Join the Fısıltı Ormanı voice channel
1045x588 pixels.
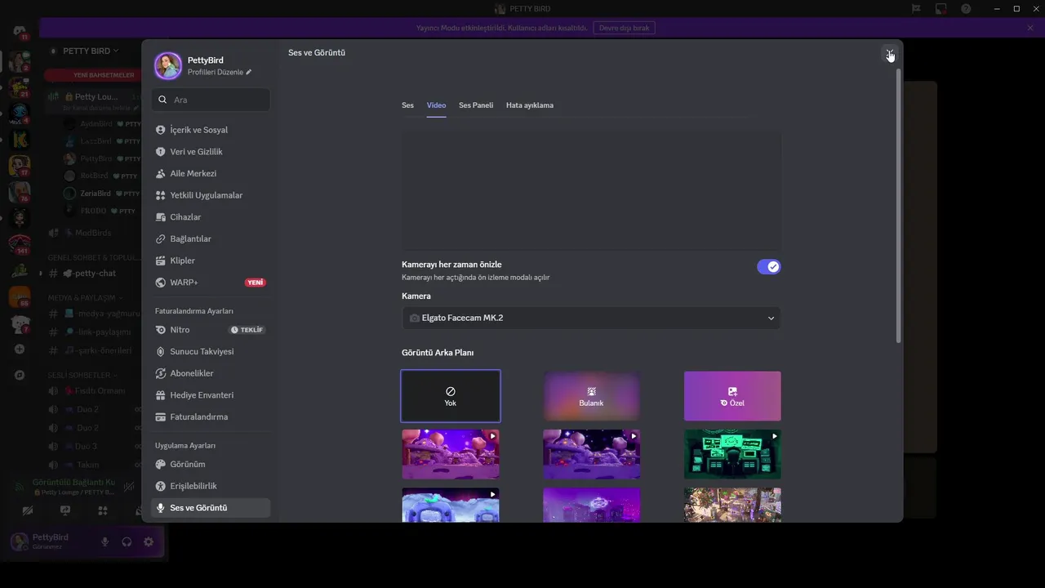click(x=94, y=390)
